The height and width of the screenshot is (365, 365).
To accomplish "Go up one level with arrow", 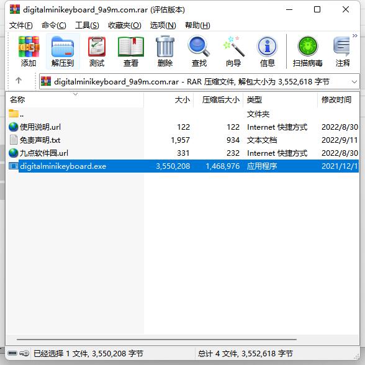I will 19,80.
